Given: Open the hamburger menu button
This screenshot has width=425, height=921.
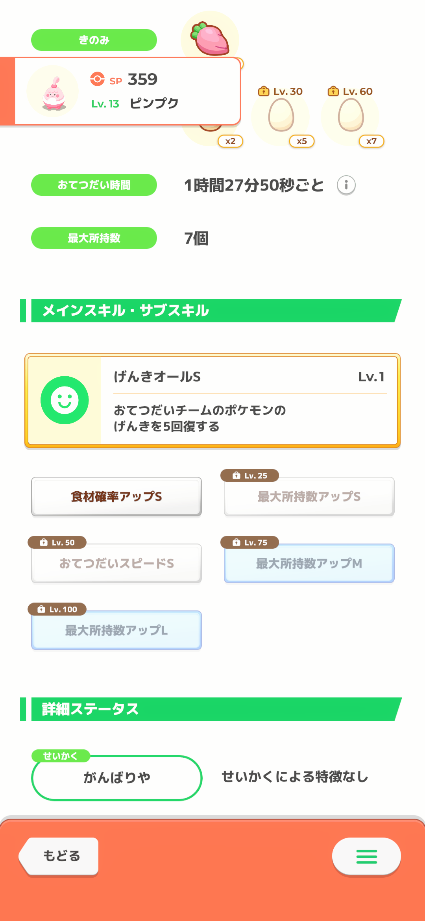Looking at the screenshot, I should [366, 856].
